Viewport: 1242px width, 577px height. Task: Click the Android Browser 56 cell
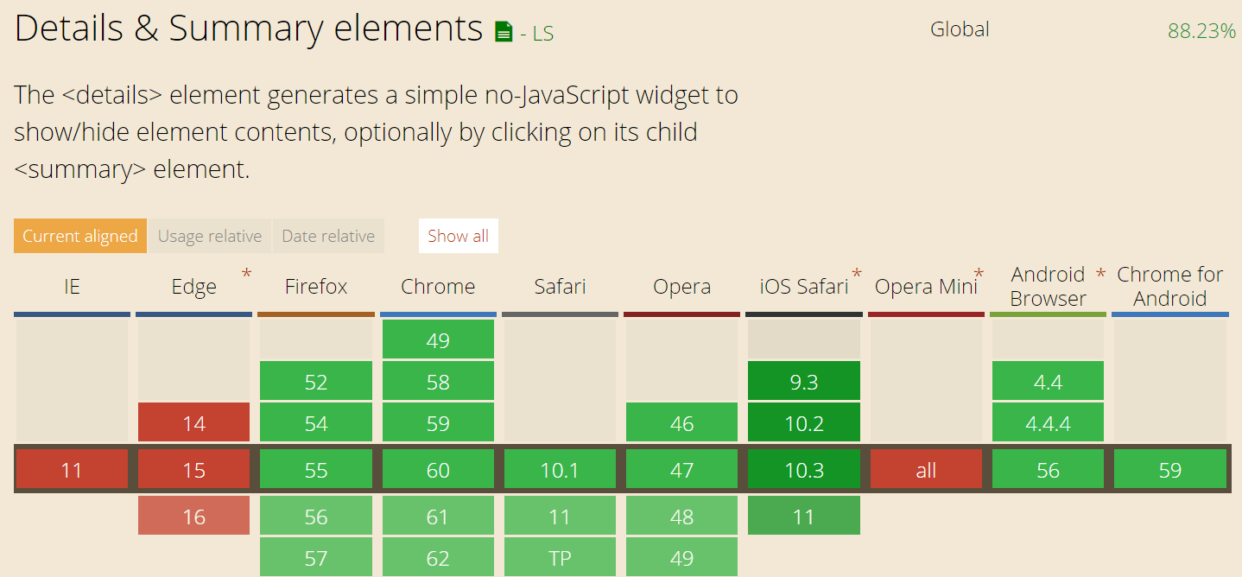click(1048, 470)
